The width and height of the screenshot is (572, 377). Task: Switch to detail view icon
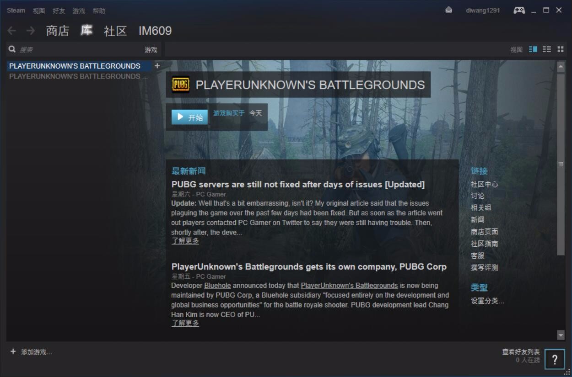pos(533,49)
